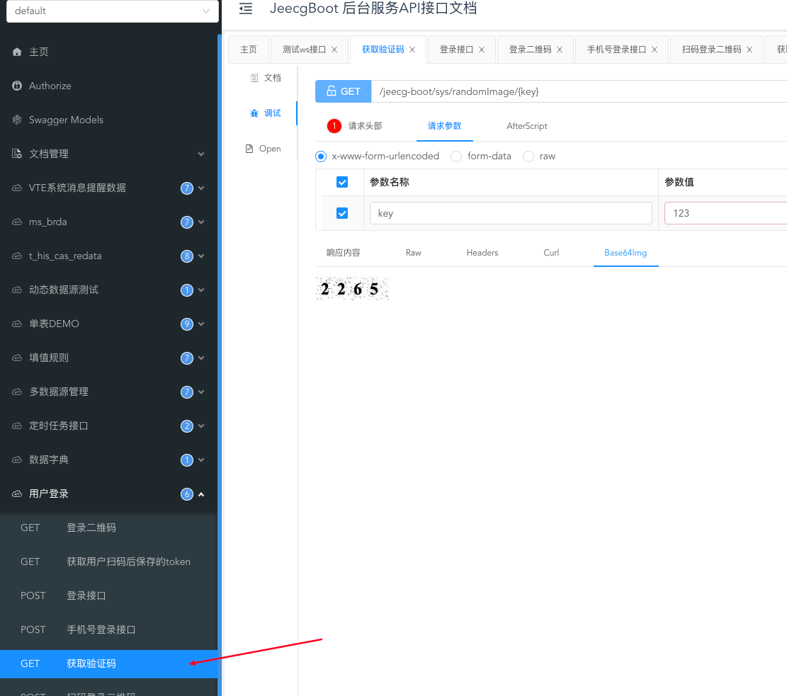The image size is (787, 696).
Task: Uncheck the key parameter checkbox
Action: 341,213
